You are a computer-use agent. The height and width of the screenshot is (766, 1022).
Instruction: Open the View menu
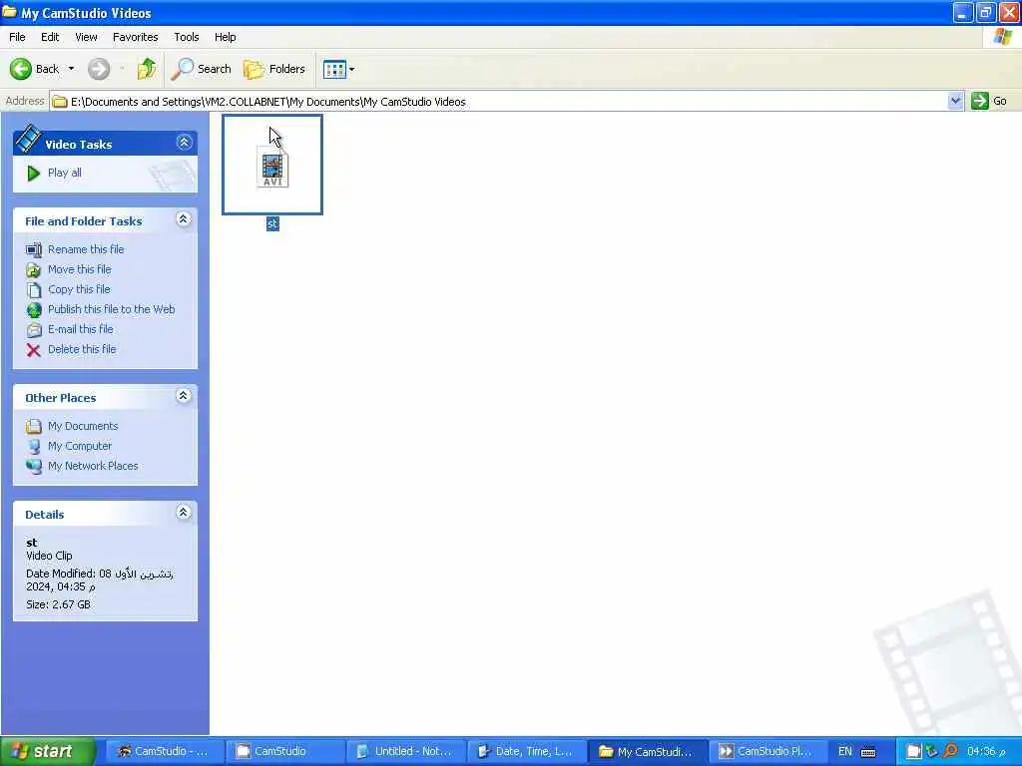tap(86, 37)
